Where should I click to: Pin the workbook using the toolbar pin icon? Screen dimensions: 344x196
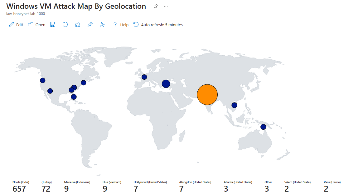pos(90,24)
